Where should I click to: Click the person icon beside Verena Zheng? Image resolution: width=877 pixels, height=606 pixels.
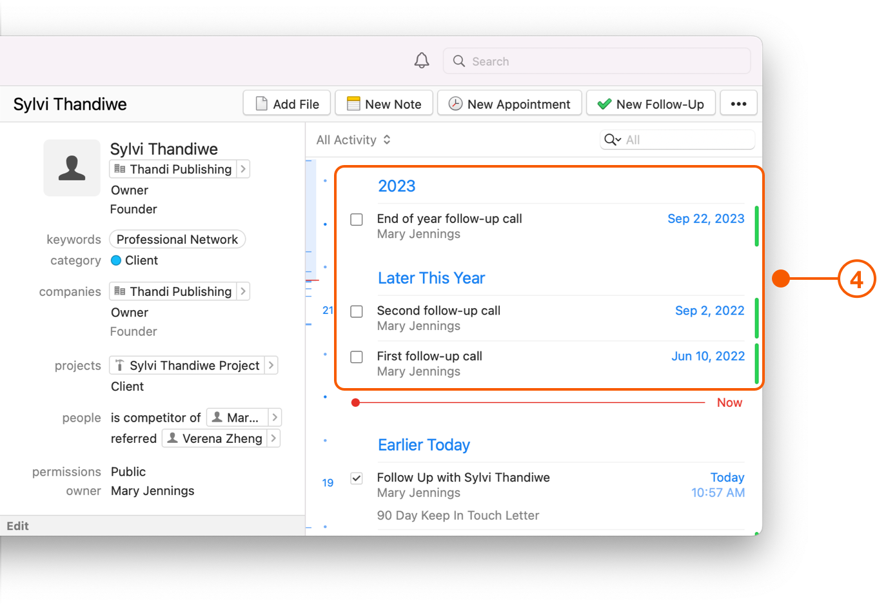coord(172,438)
